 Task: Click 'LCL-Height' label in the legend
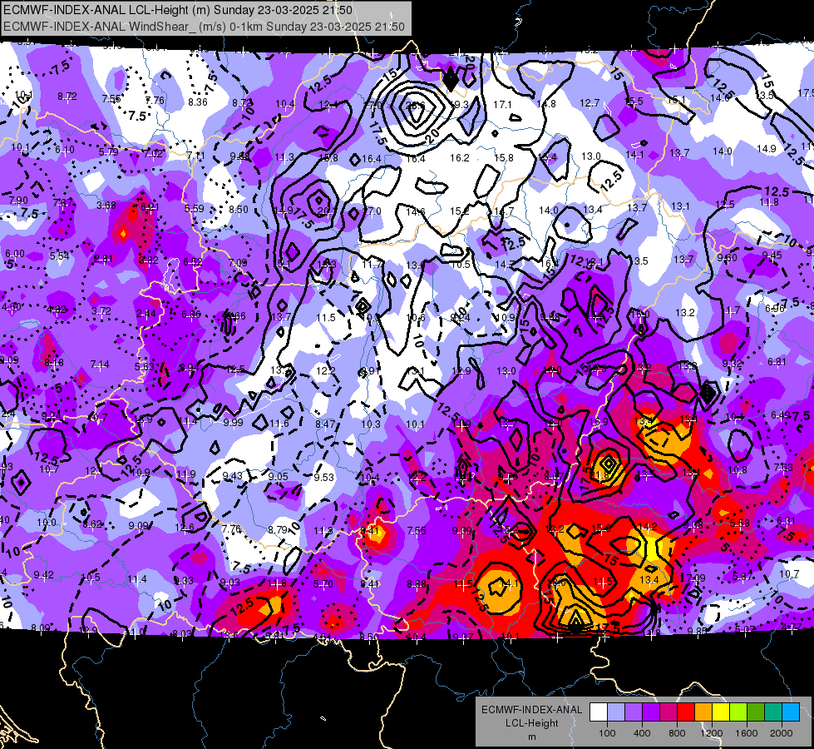(531, 723)
